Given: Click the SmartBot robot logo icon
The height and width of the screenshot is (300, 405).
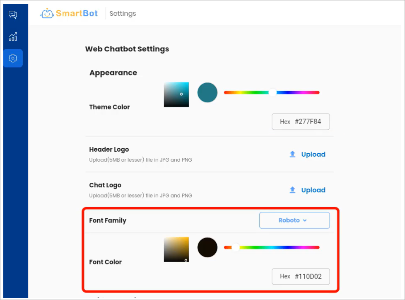Looking at the screenshot, I should (x=47, y=13).
